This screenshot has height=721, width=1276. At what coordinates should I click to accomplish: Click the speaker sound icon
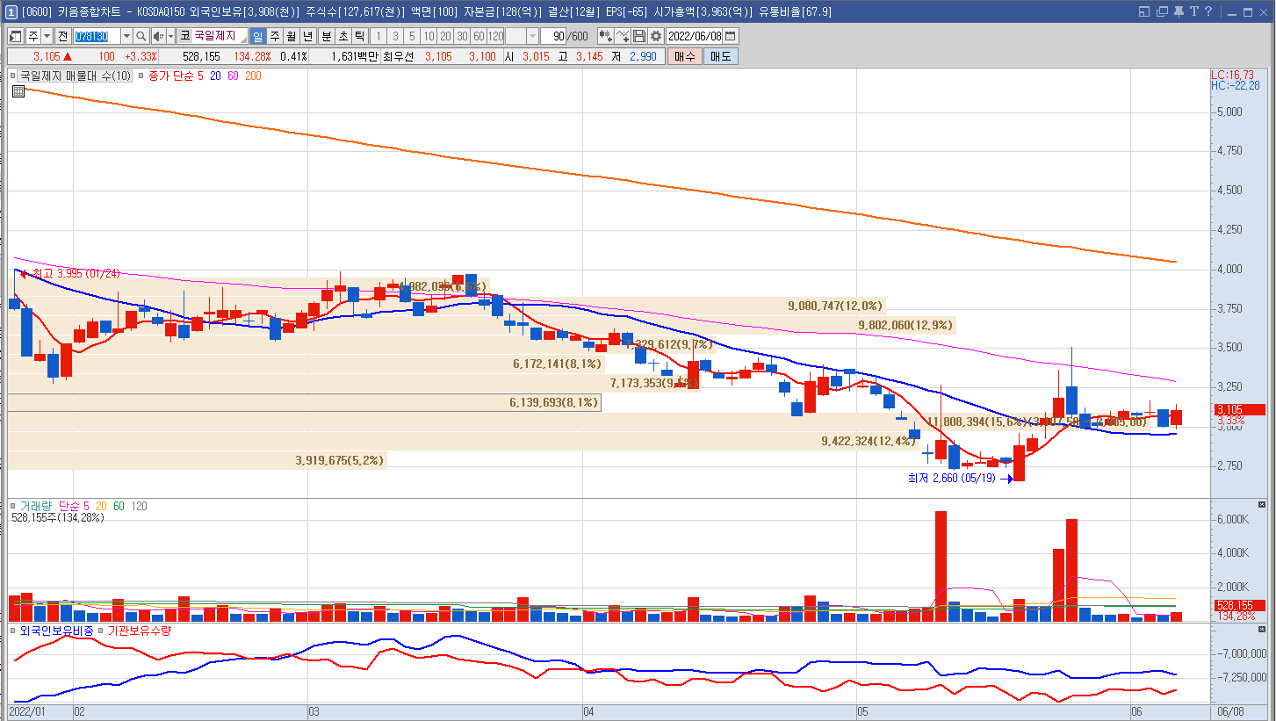click(158, 36)
